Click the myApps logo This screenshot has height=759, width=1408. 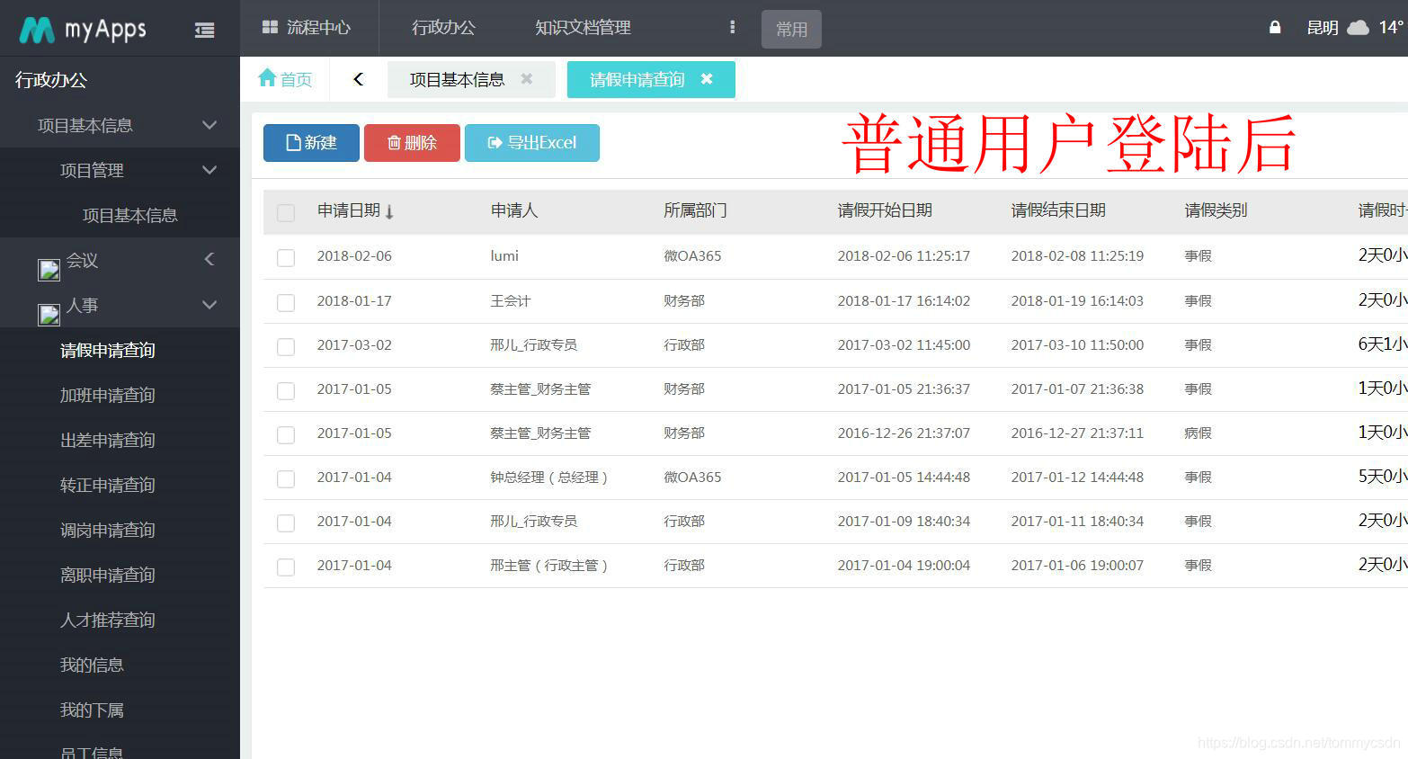[83, 30]
